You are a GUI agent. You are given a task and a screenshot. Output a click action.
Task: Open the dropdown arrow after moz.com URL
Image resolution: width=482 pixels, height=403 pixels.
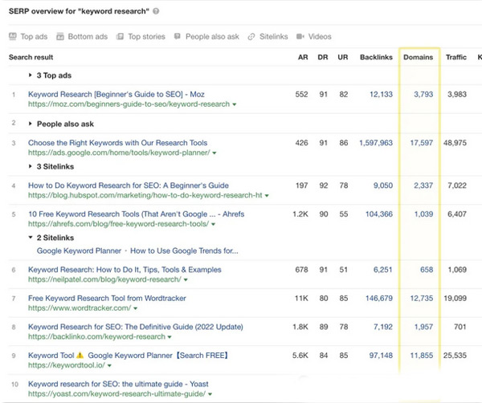235,105
